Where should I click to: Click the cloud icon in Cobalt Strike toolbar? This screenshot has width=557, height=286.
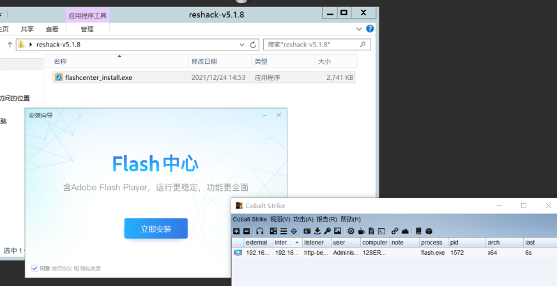(x=405, y=230)
